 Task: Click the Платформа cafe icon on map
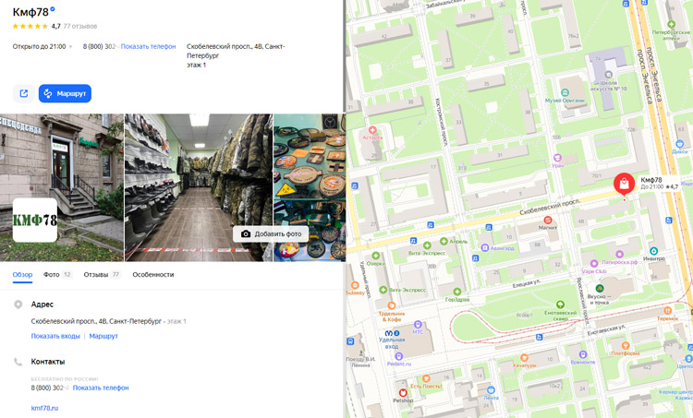click(x=625, y=346)
